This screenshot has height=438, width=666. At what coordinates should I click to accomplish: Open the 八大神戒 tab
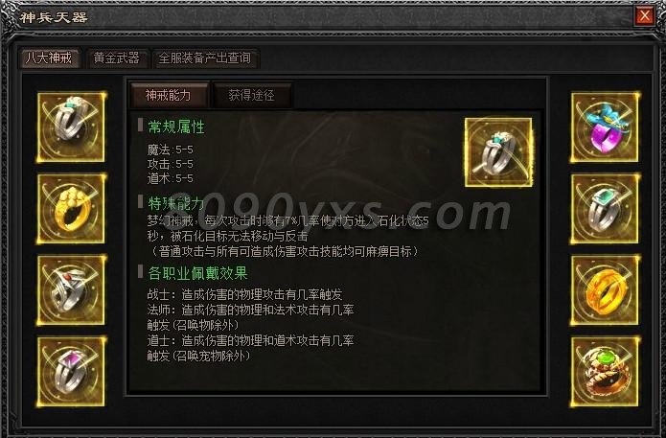(49, 58)
